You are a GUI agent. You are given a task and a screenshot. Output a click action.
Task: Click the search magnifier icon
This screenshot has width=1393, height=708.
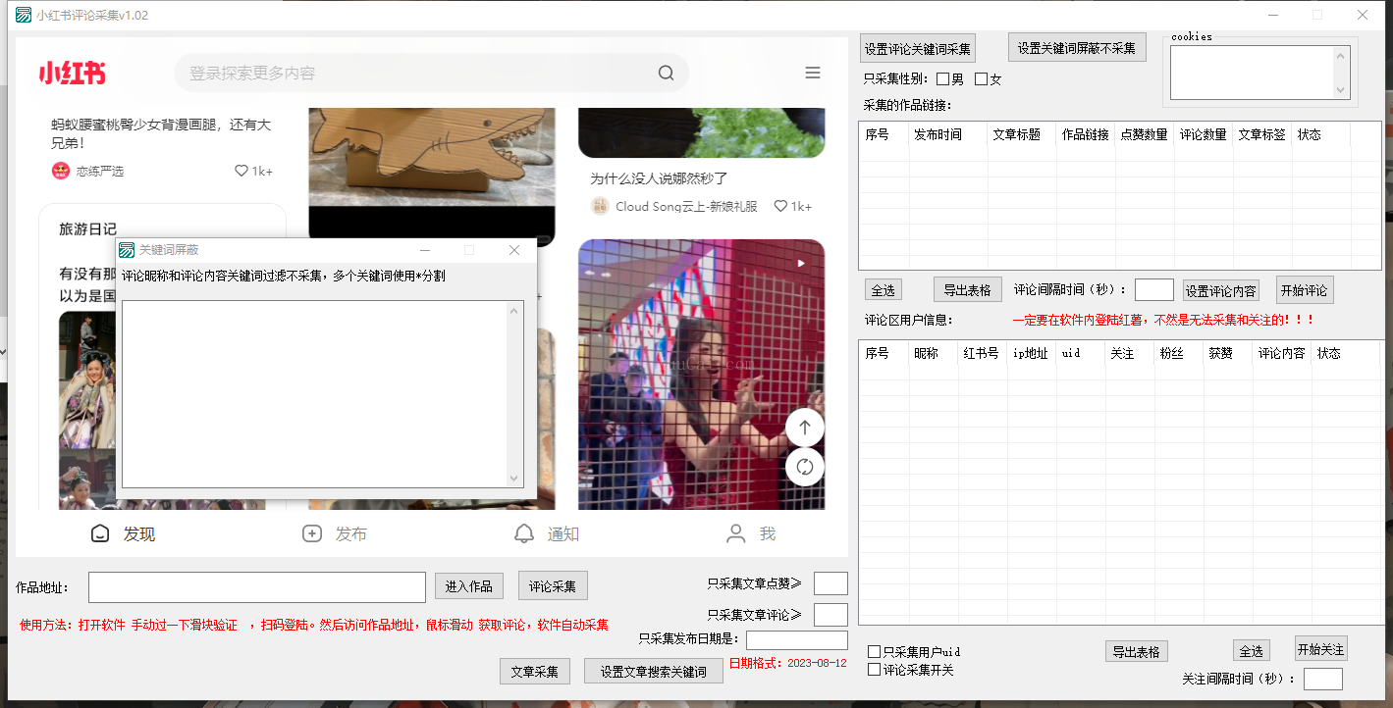point(666,72)
